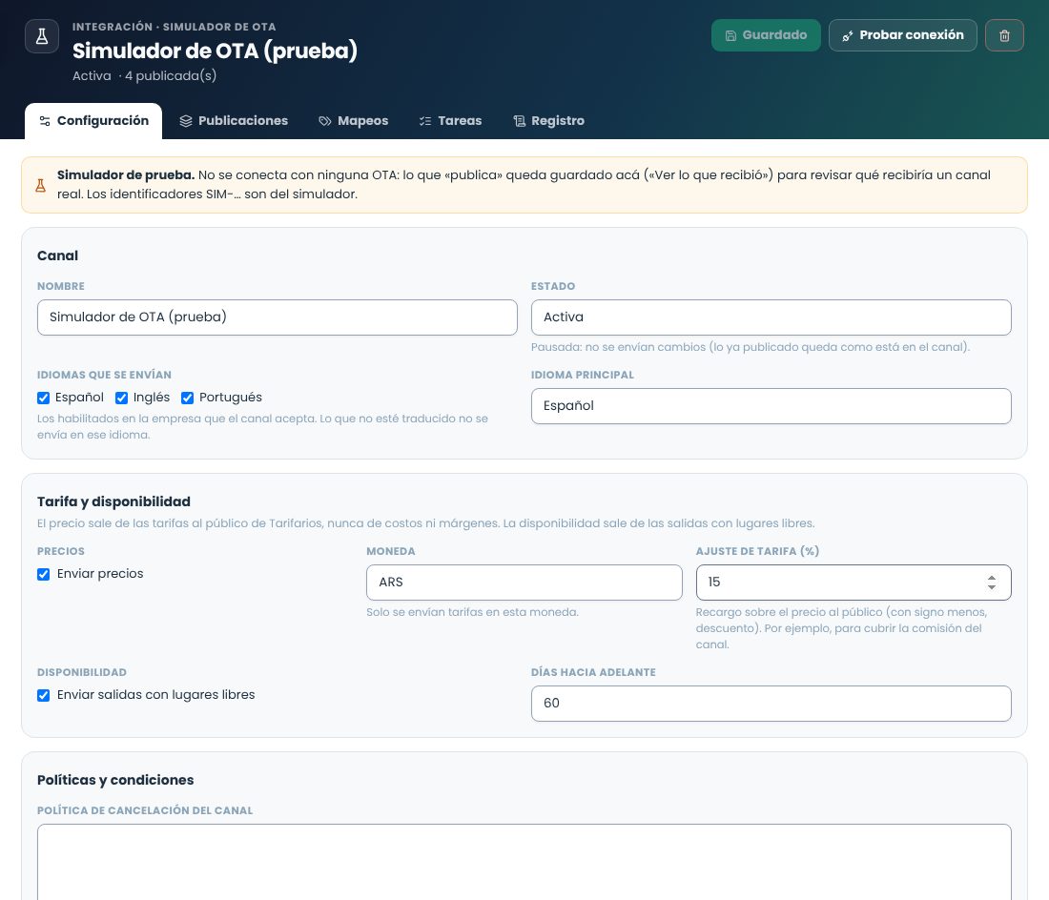Open the Registro tab
The height and width of the screenshot is (900, 1049).
click(x=548, y=121)
